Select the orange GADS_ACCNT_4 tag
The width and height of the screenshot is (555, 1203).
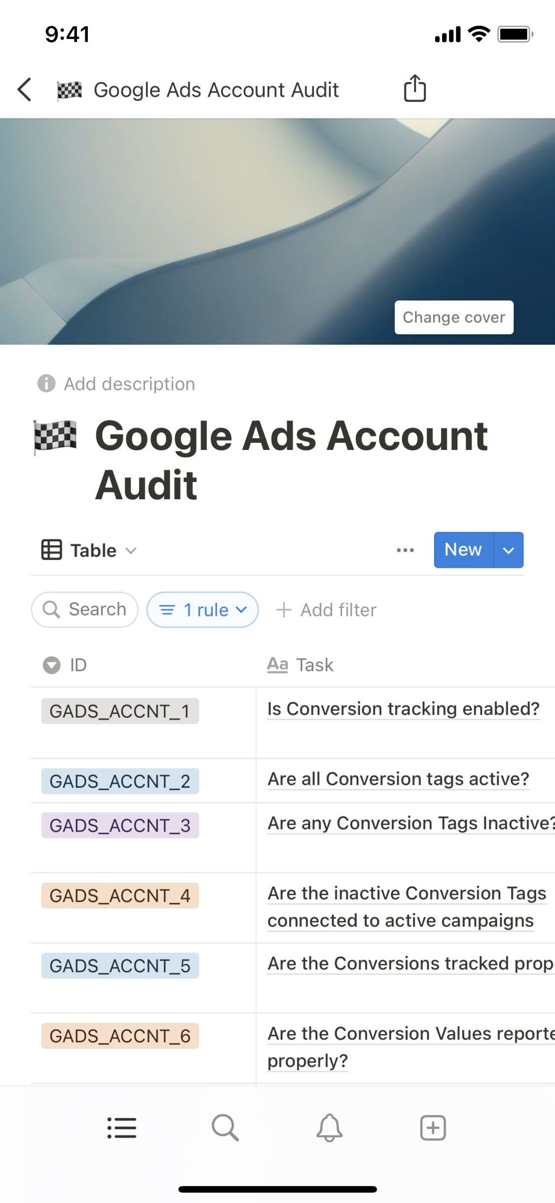tap(120, 896)
